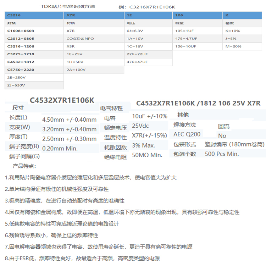This screenshot has height=266, width=266.
Task: Click the example code C3216X7R1E106K
Action: 152,7
